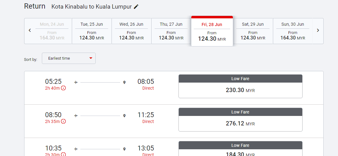The image size is (338, 156).
Task: Click the red arrow in the sort dropdown
Action: (91, 58)
